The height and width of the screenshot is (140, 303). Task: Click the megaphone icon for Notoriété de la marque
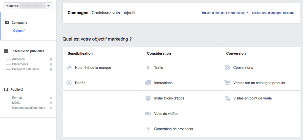69,67
